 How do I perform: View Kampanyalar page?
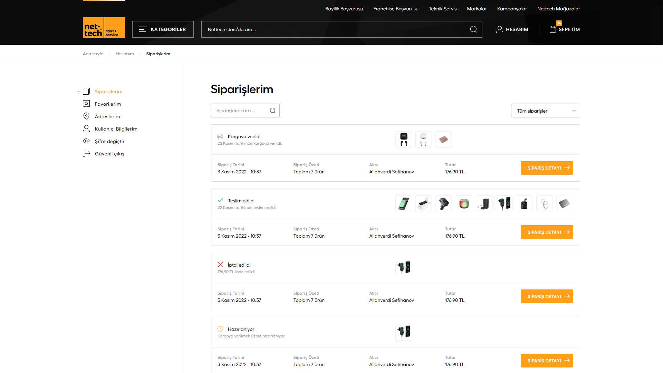point(512,9)
